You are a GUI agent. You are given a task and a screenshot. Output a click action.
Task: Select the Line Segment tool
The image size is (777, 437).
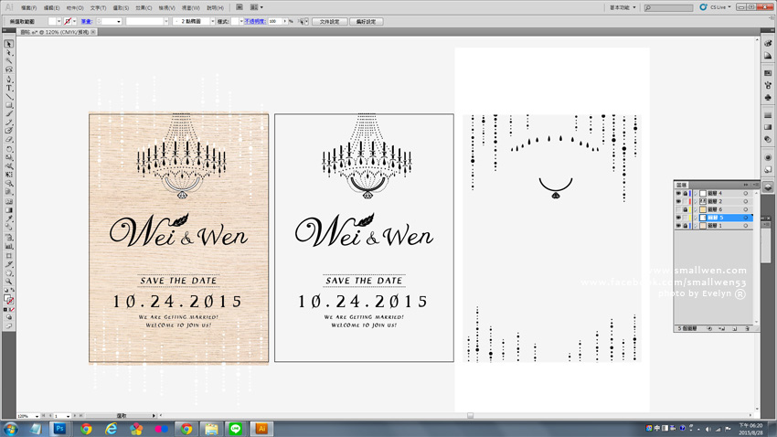[x=9, y=96]
